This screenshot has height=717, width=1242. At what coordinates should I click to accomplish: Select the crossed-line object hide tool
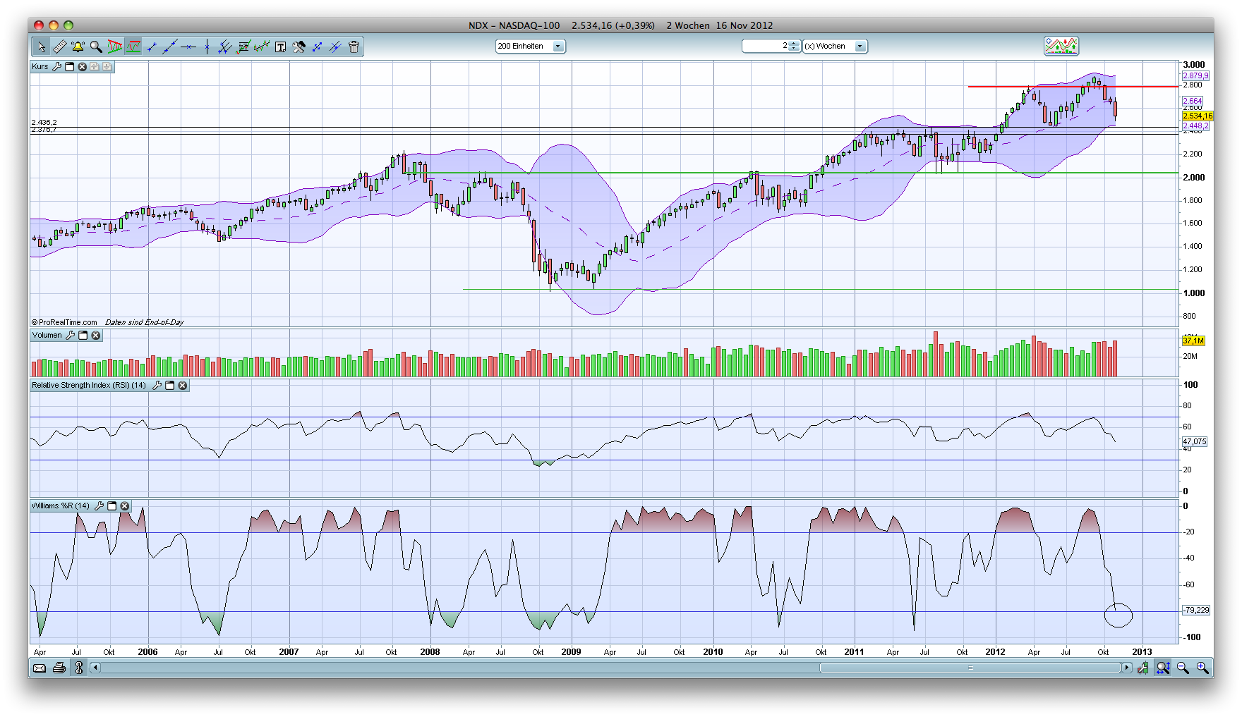point(335,47)
